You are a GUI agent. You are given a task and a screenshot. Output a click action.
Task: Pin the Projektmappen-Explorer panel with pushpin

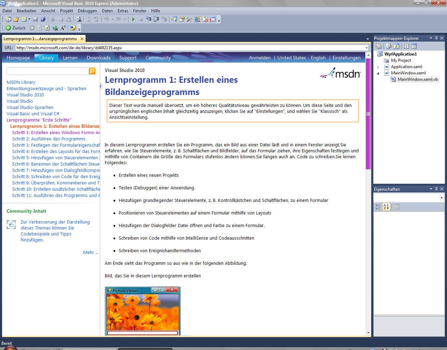click(436, 38)
